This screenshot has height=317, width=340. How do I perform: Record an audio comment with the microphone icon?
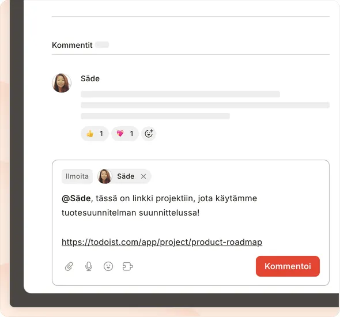[89, 266]
